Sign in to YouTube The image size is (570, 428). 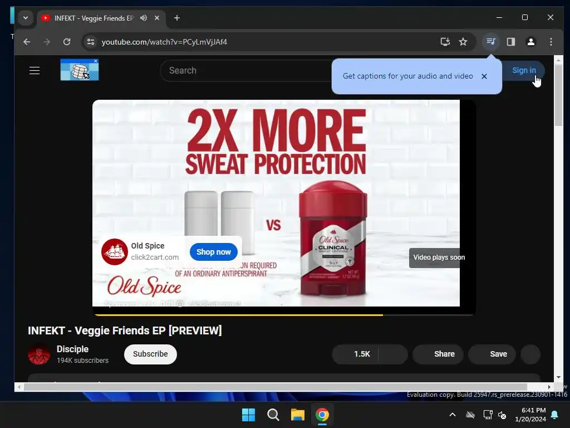pos(524,70)
